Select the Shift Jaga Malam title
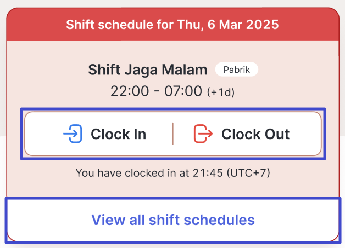The height and width of the screenshot is (248, 345). click(x=148, y=70)
